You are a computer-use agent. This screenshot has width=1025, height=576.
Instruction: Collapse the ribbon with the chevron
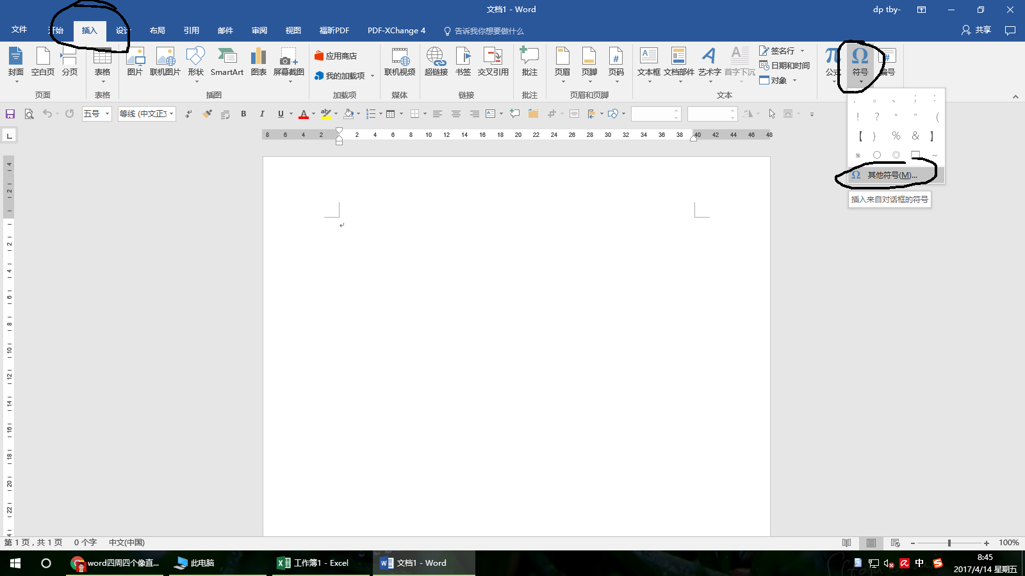tap(1015, 97)
